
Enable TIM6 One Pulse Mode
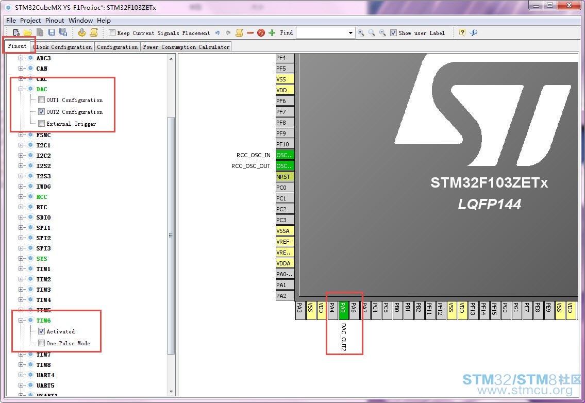[41, 343]
